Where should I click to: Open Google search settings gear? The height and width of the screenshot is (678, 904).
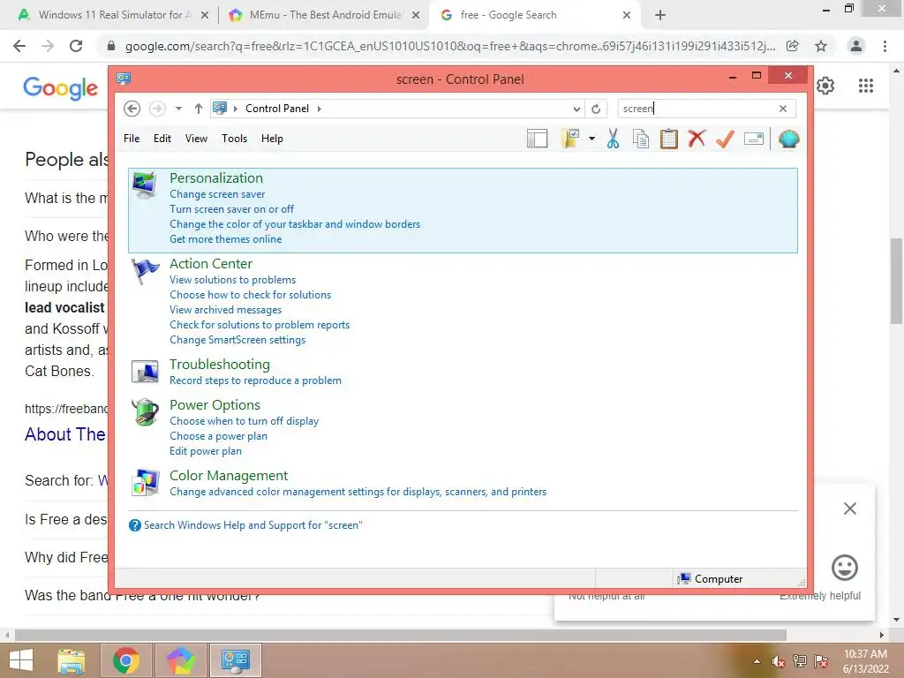coord(825,86)
